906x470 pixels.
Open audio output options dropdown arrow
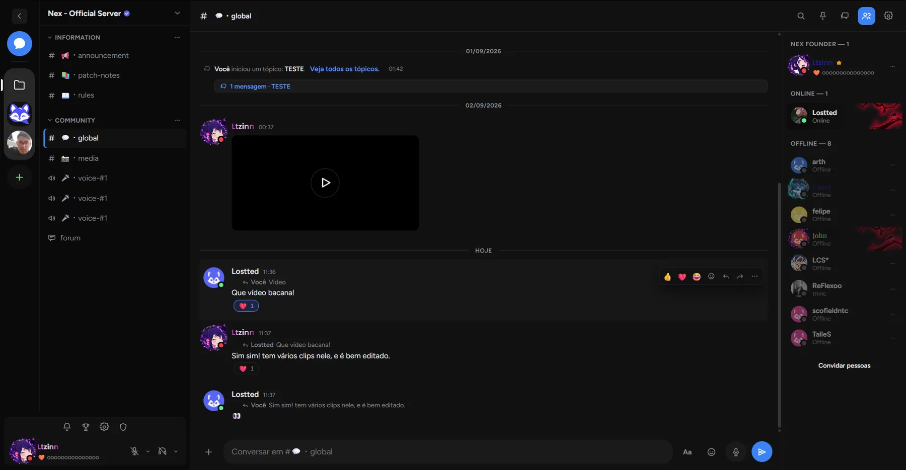[176, 451]
